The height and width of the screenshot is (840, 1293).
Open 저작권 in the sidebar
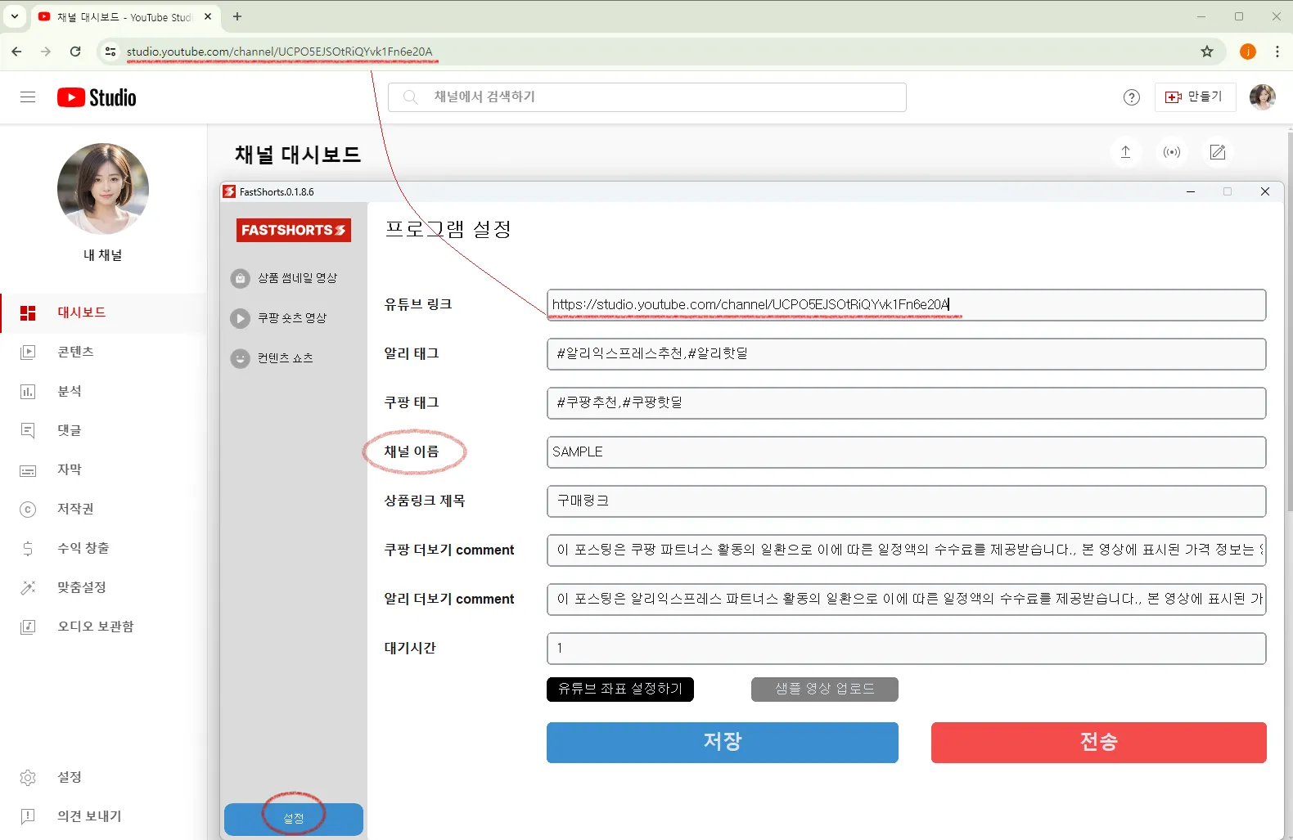click(x=104, y=509)
